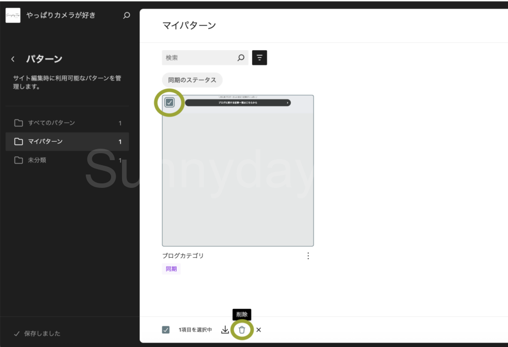Click the export download icon in the bottom bar
This screenshot has height=347, width=508.
point(225,330)
